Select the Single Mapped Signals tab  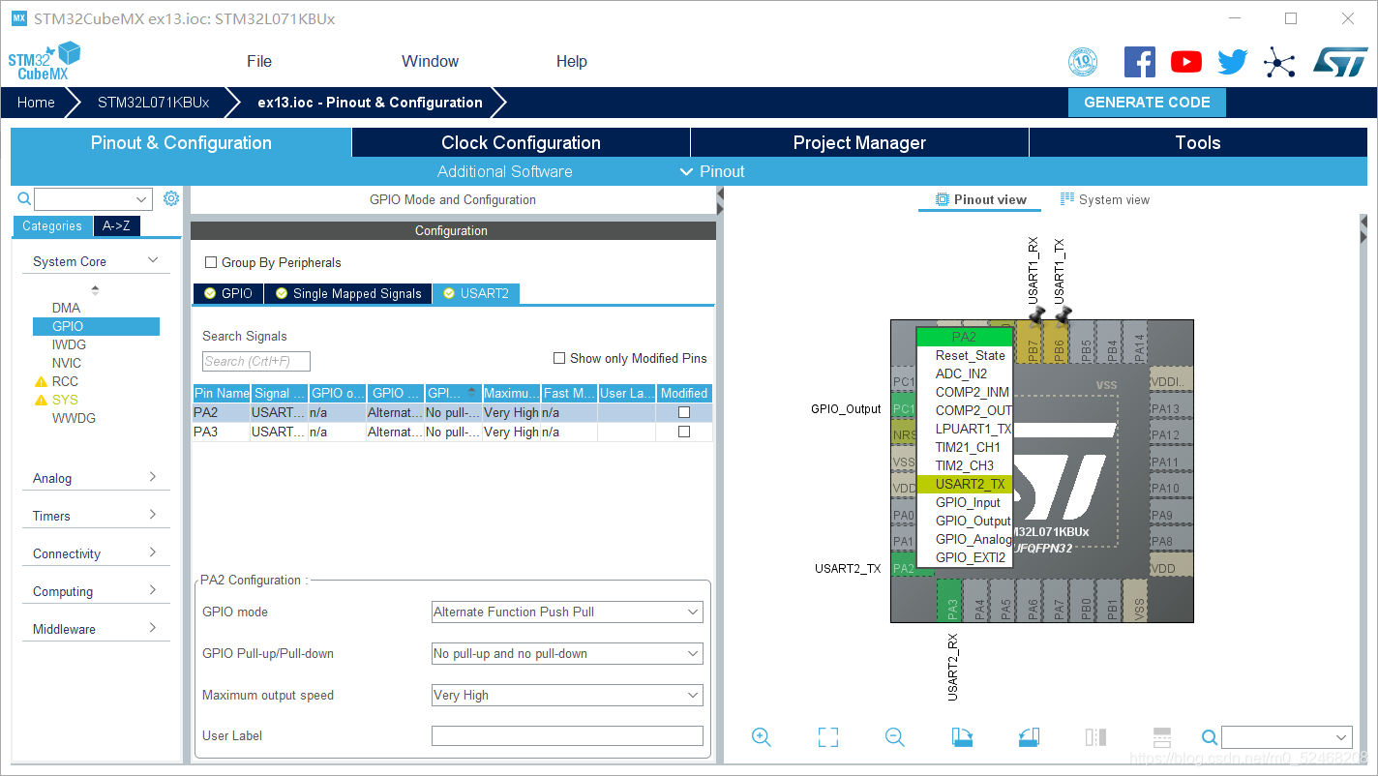347,293
